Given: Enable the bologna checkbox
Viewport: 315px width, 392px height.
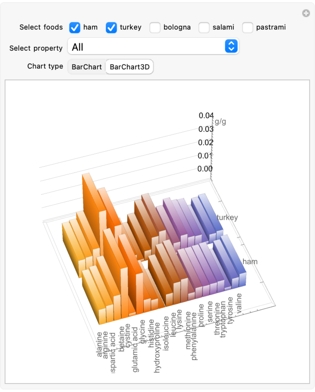Looking at the screenshot, I should (x=155, y=27).
